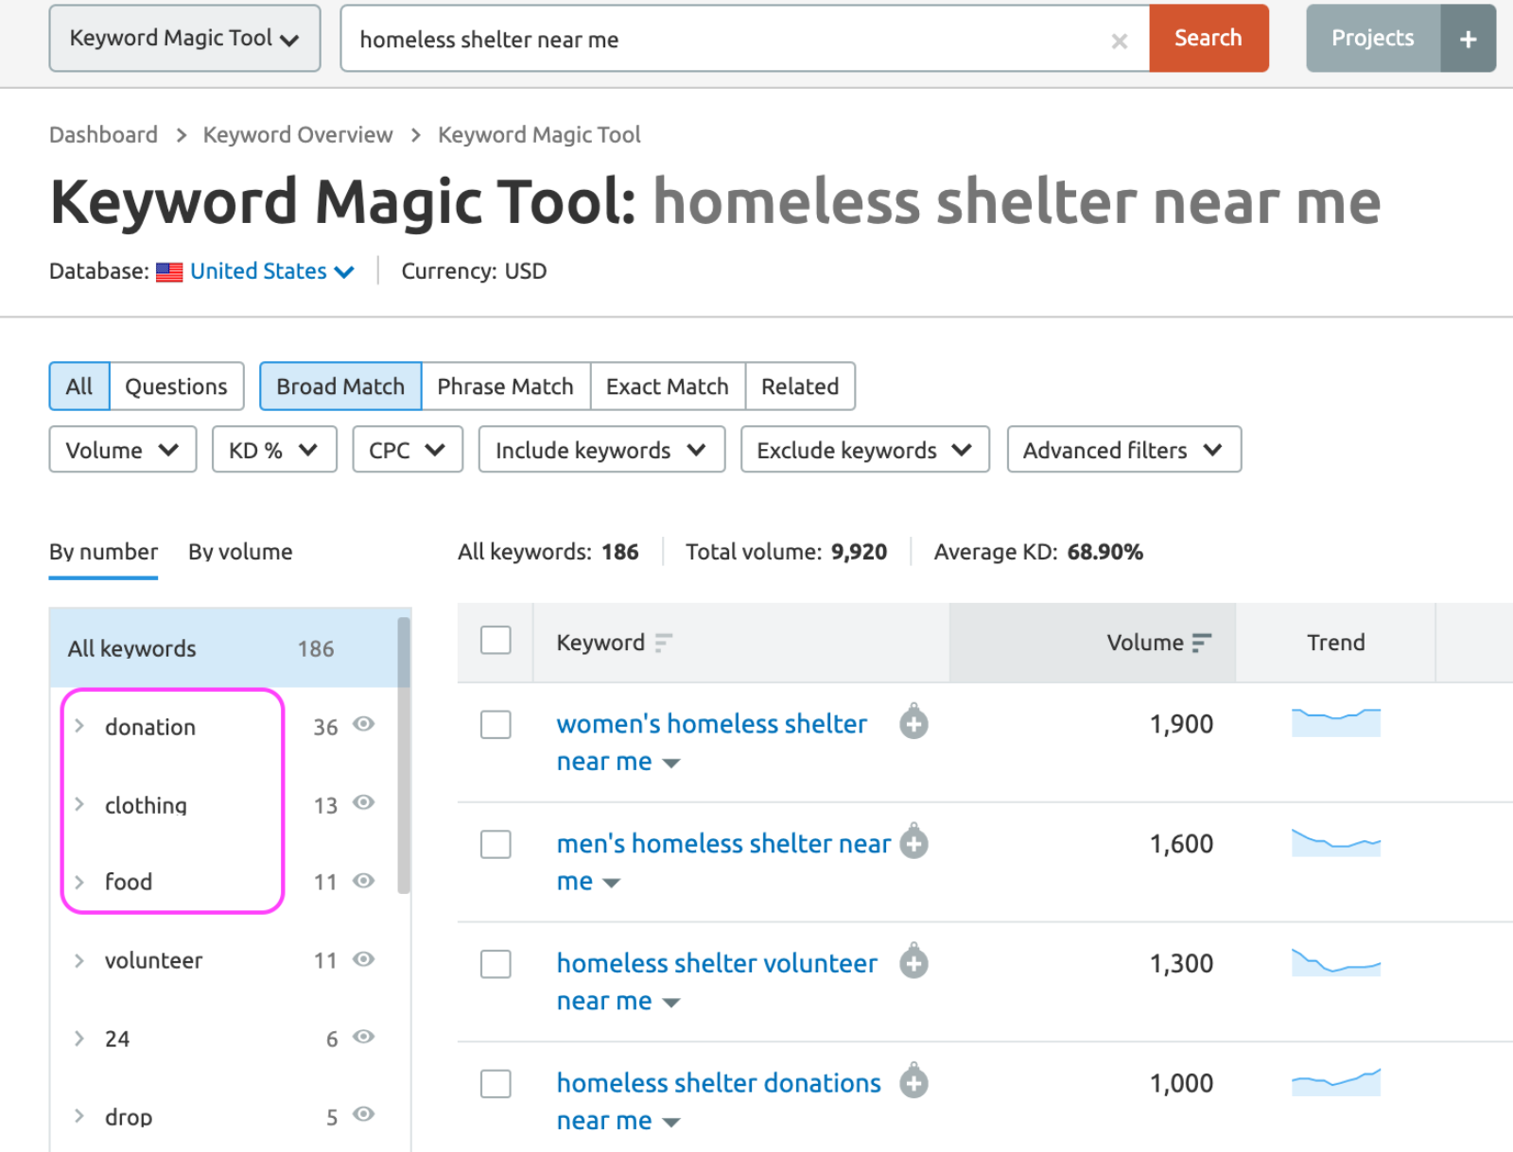Expand the food keyword group
1513x1152 pixels.
point(79,882)
